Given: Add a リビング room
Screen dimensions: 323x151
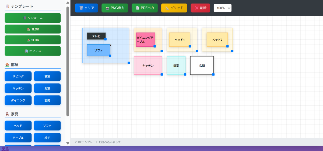Looking at the screenshot, I should 18,76.
